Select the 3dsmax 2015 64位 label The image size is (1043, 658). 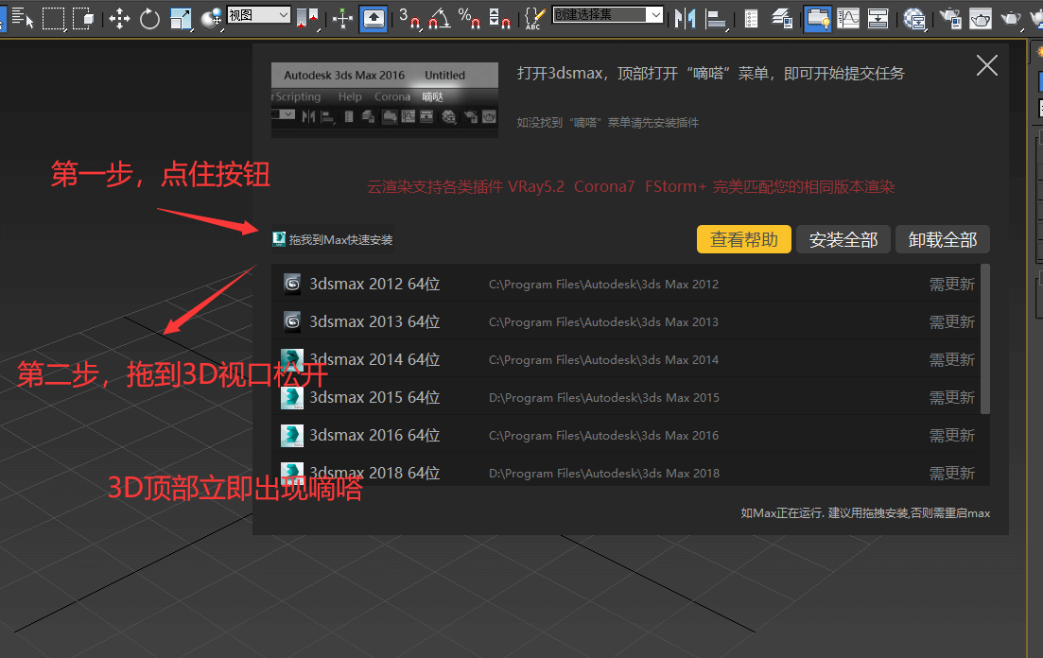coord(374,398)
